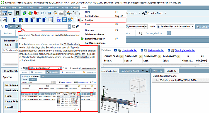
Task: Open the DIN 962 icon
Action: [49, 13]
